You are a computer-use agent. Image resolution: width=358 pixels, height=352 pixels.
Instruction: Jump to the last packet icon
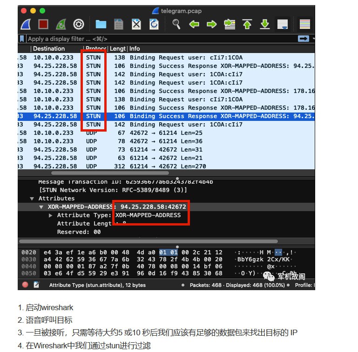265,24
